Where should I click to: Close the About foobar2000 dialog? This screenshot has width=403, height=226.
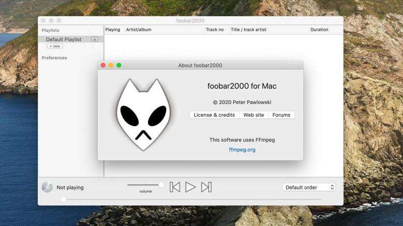pos(103,65)
